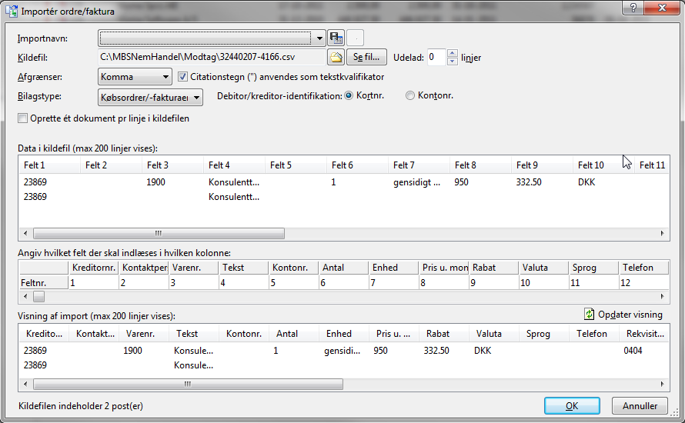The image size is (685, 423).
Task: Open the Importnavn dropdown
Action: click(319, 38)
